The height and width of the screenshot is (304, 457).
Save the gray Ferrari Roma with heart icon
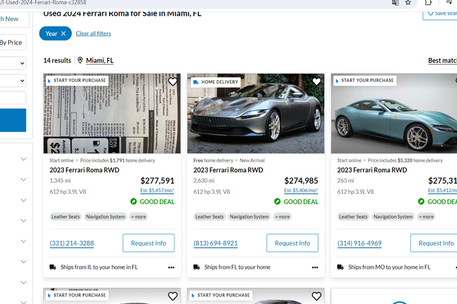[316, 82]
